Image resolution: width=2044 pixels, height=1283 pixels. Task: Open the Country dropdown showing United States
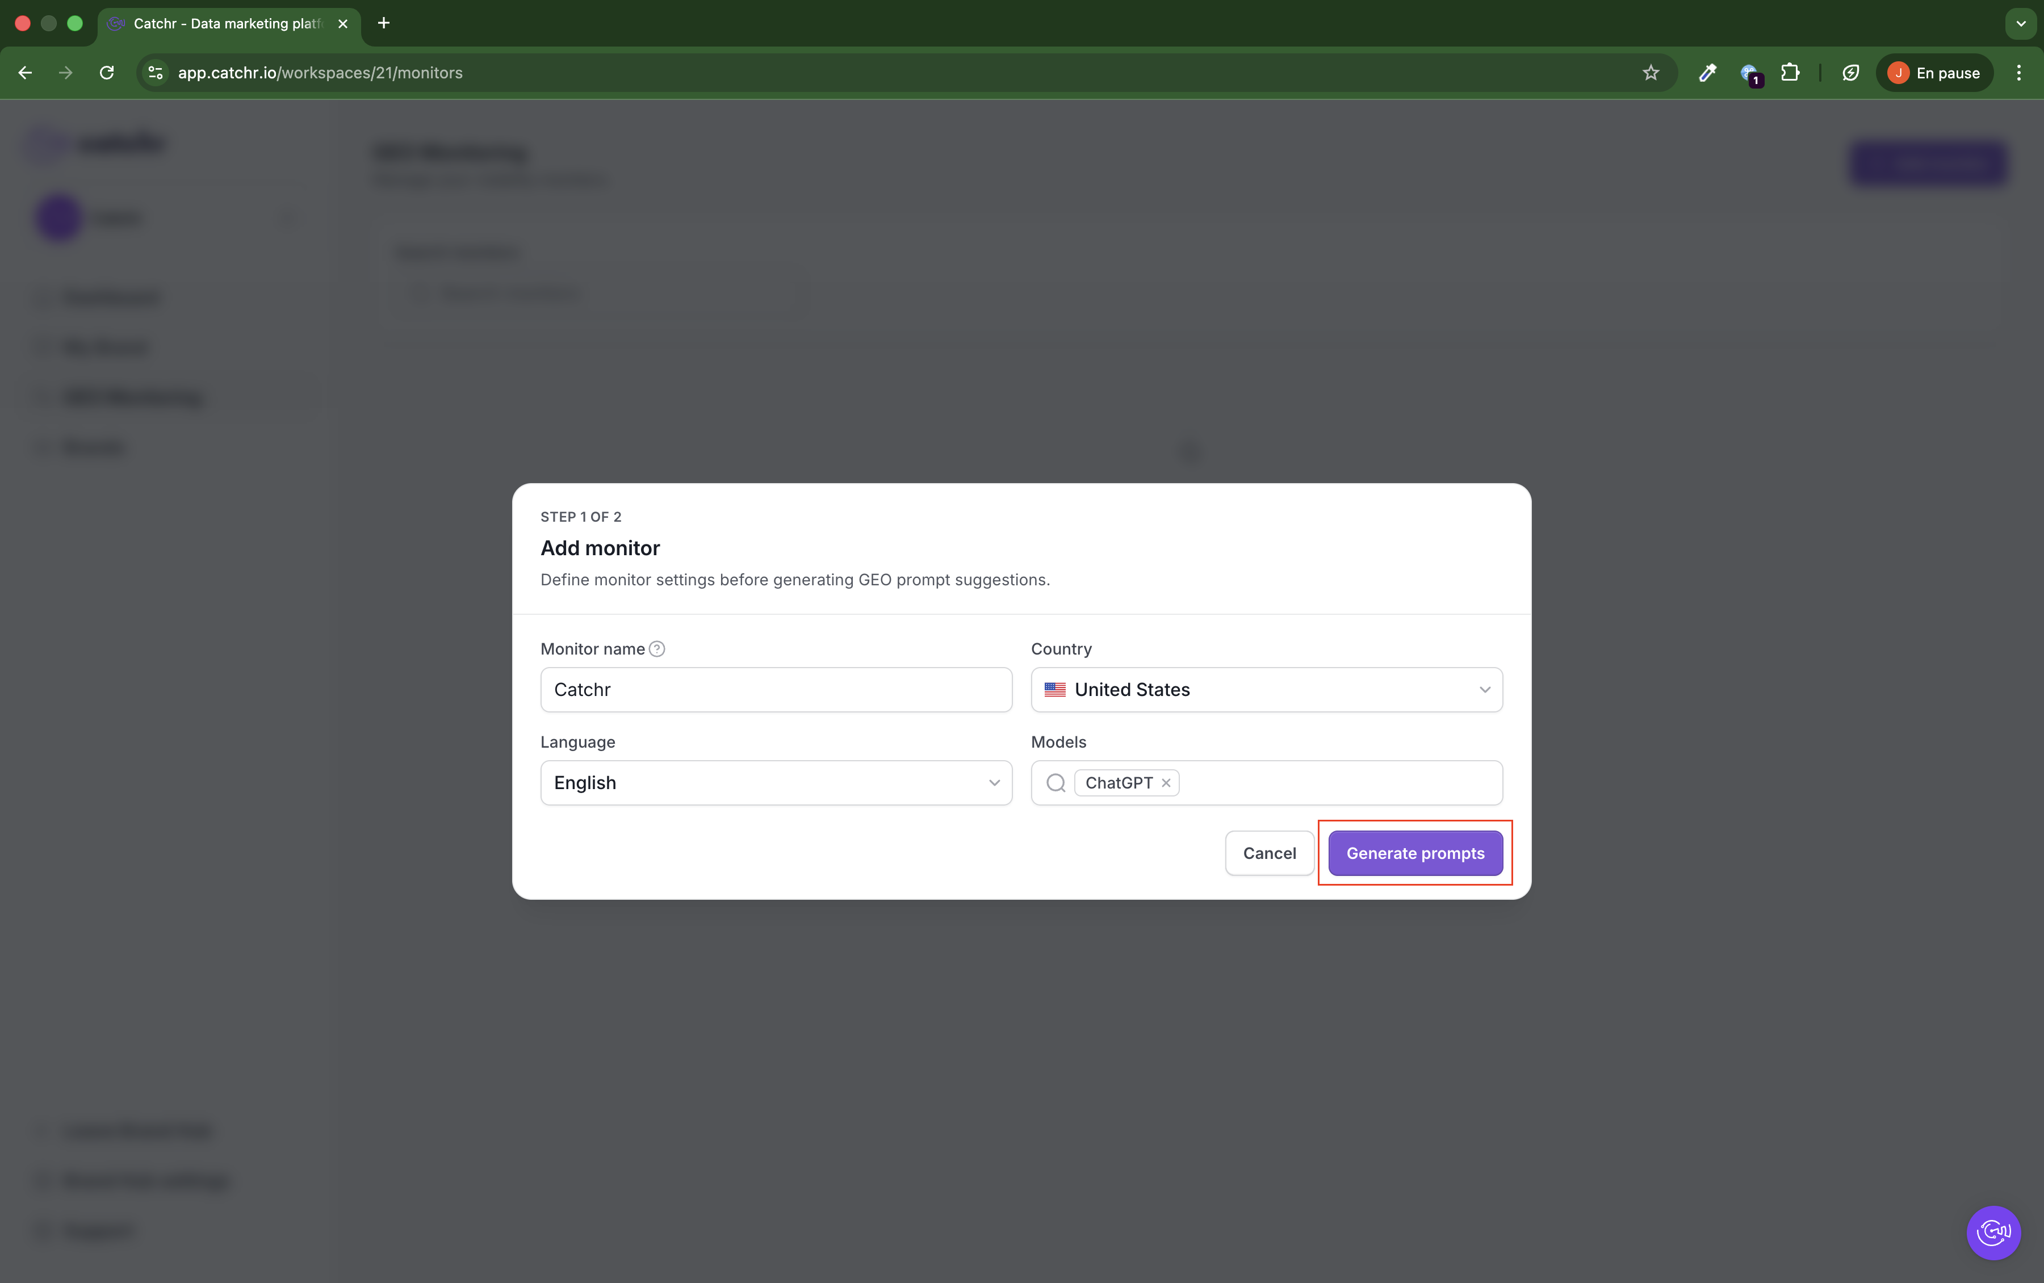pos(1266,690)
